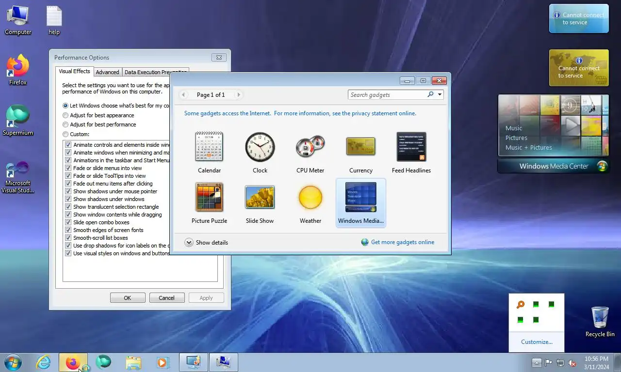The width and height of the screenshot is (621, 372).
Task: Select the Slide Show gadget icon
Action: pyautogui.click(x=260, y=197)
